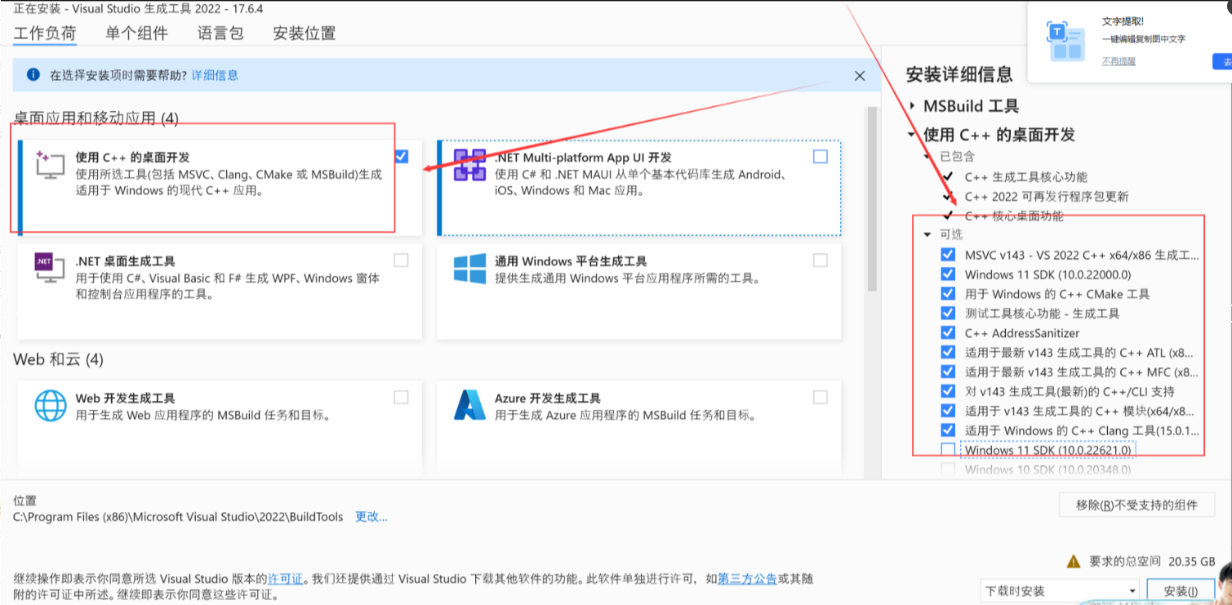Check the Web 开发生成工具 checkbox
The image size is (1232, 605).
402,397
